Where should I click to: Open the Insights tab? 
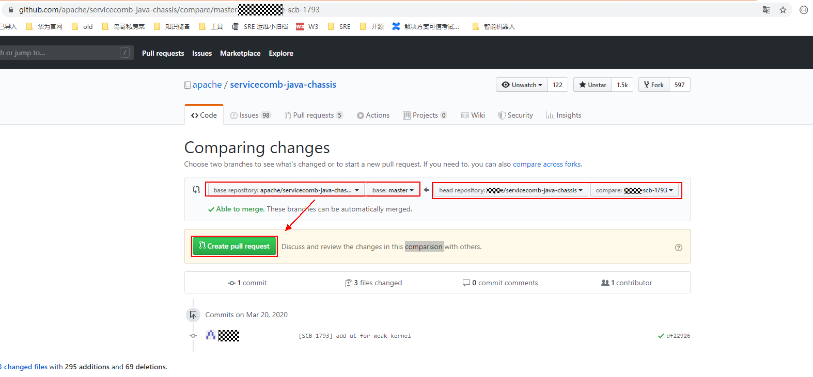[x=564, y=115]
